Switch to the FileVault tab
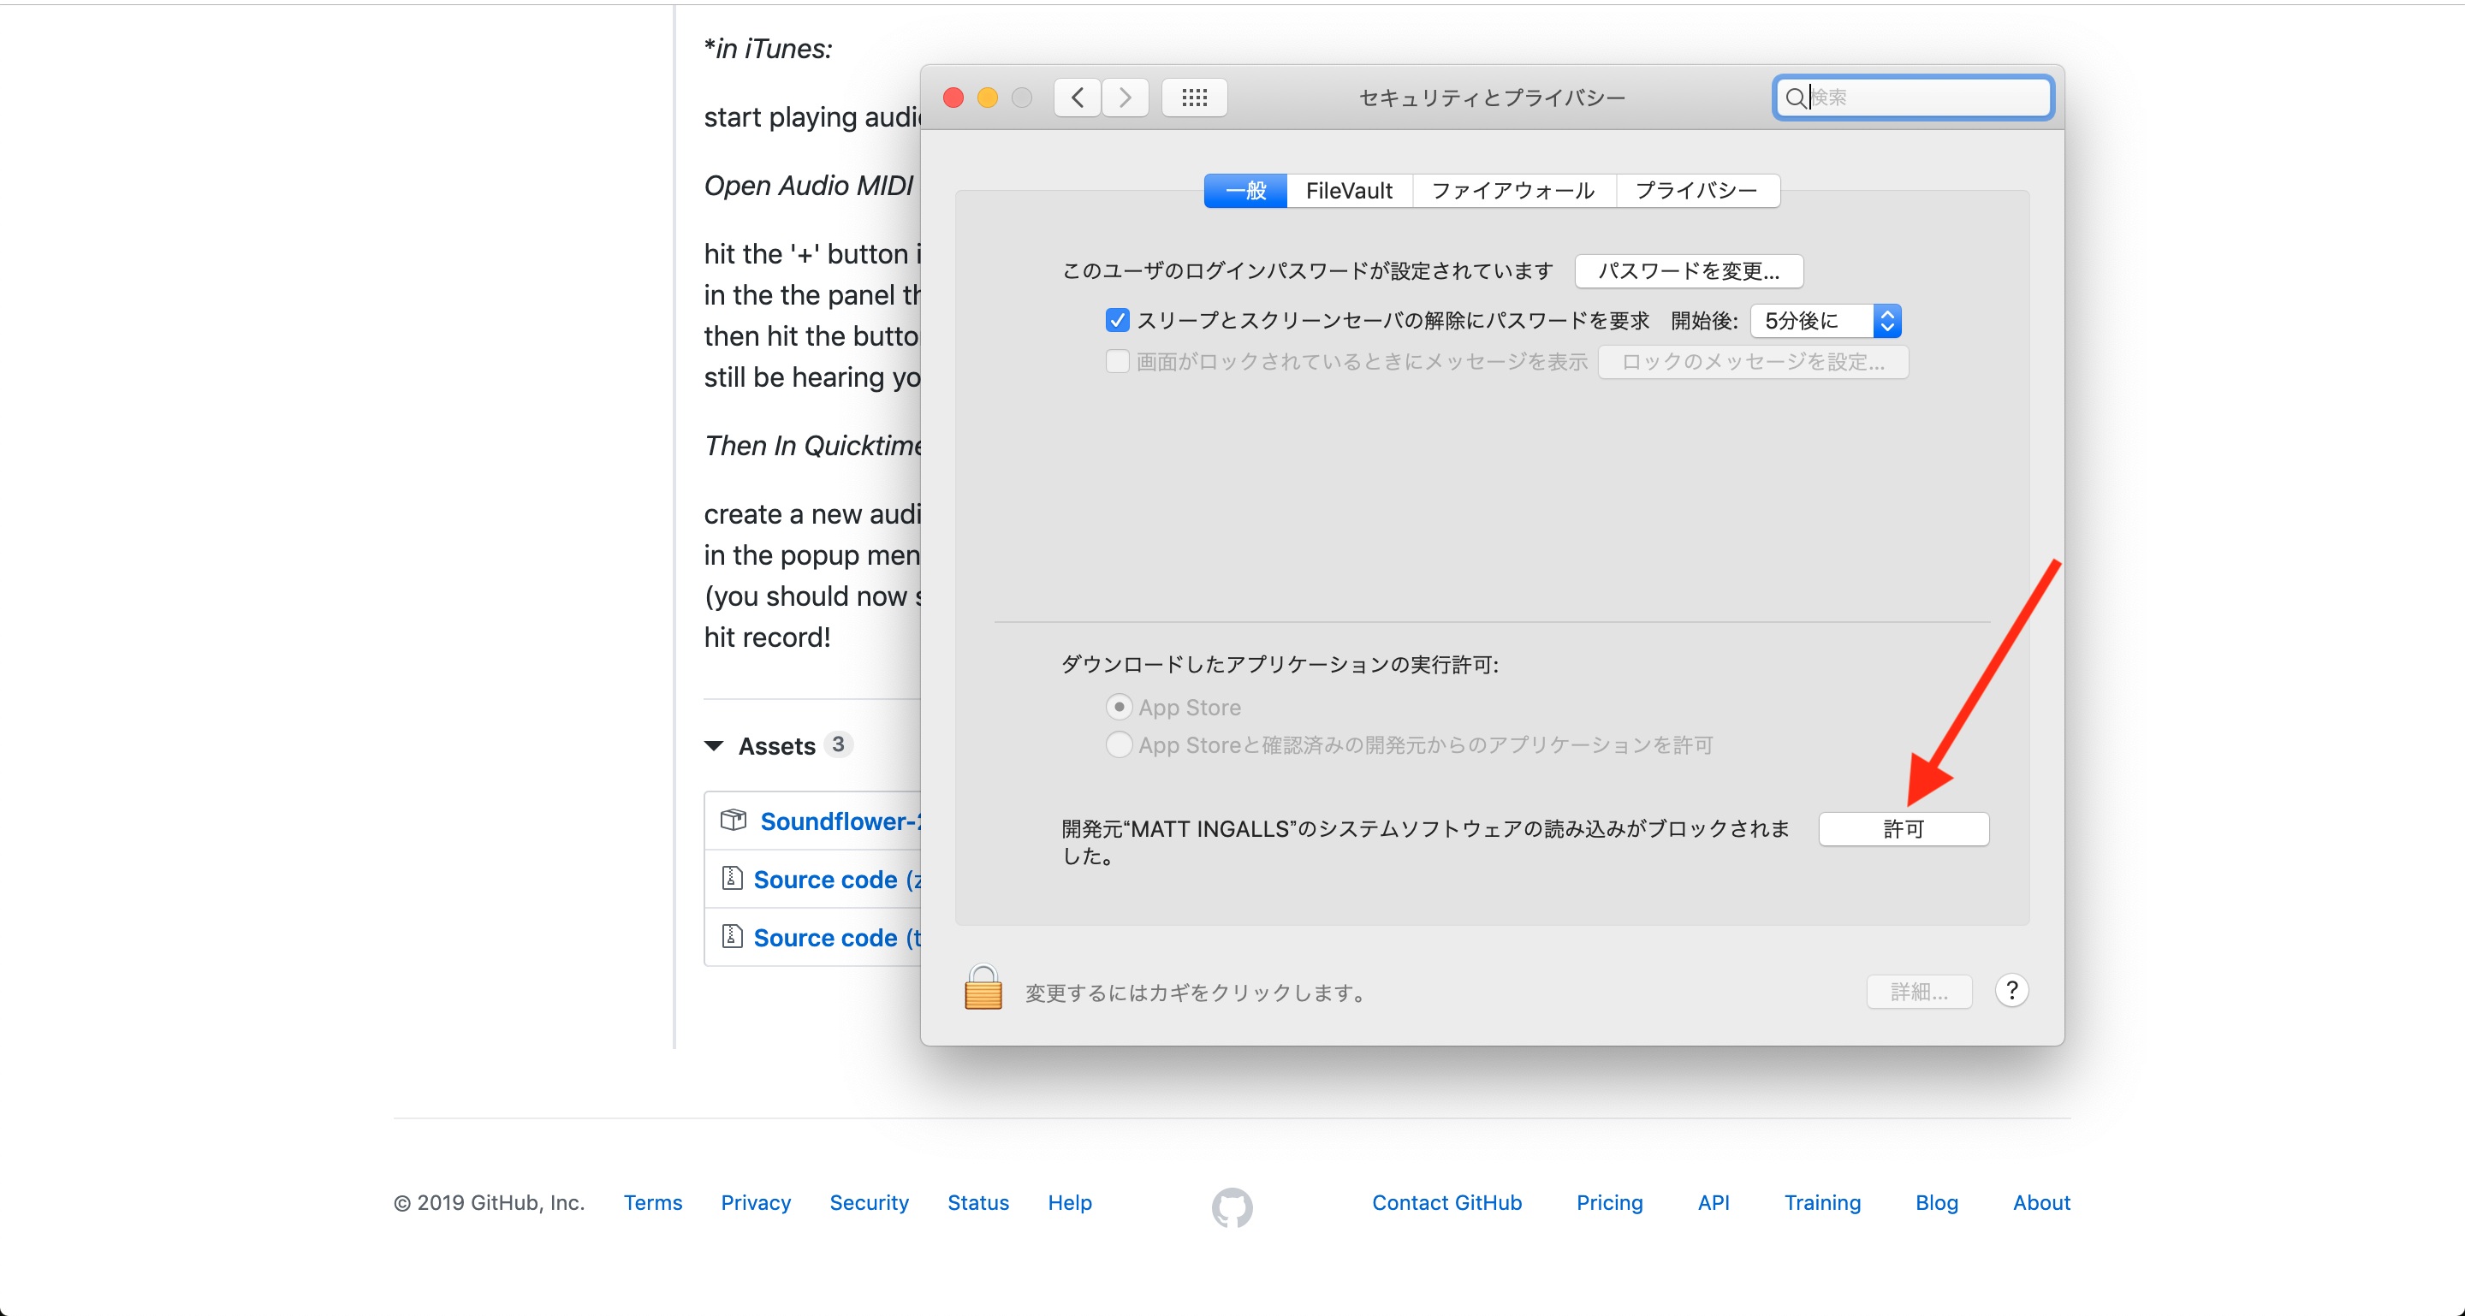This screenshot has height=1316, width=2465. coord(1348,190)
